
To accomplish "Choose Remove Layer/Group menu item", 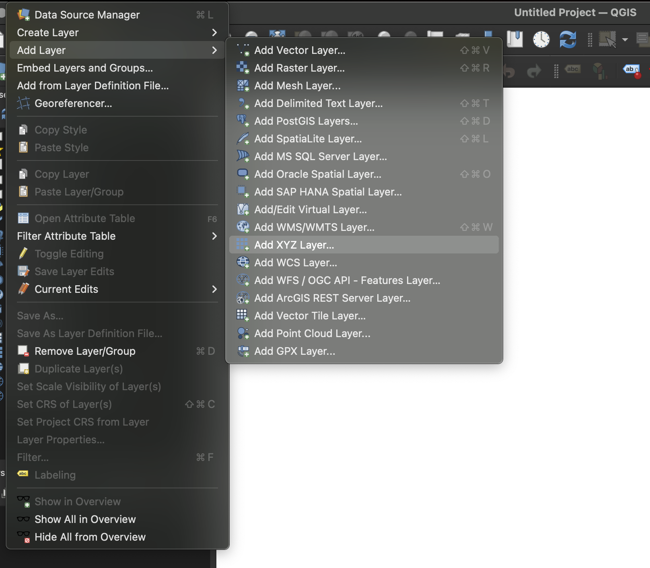I will [x=85, y=351].
